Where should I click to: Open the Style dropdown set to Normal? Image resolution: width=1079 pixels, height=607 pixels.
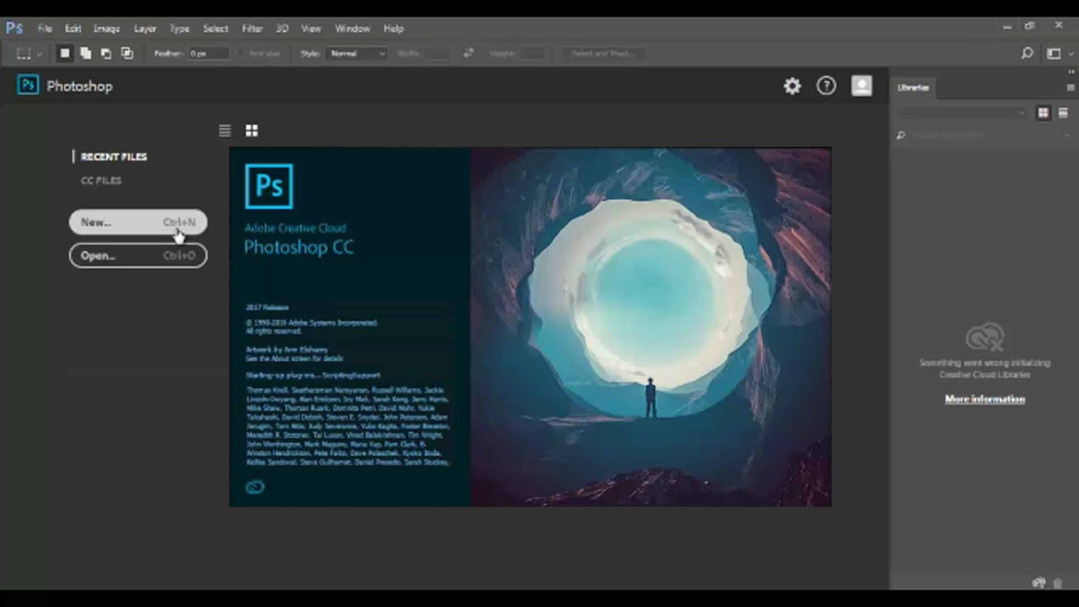(357, 53)
